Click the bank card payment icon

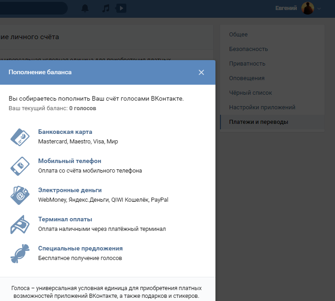click(x=20, y=137)
